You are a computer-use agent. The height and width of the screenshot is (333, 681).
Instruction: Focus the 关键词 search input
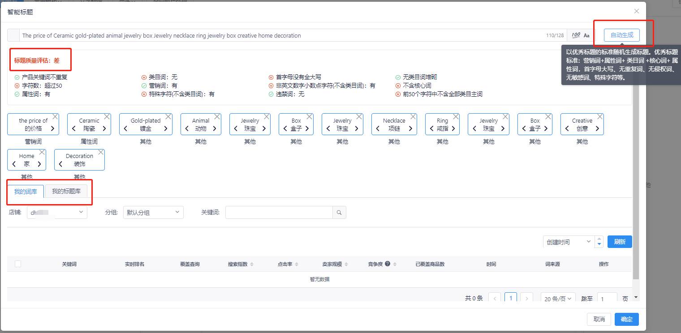point(279,213)
